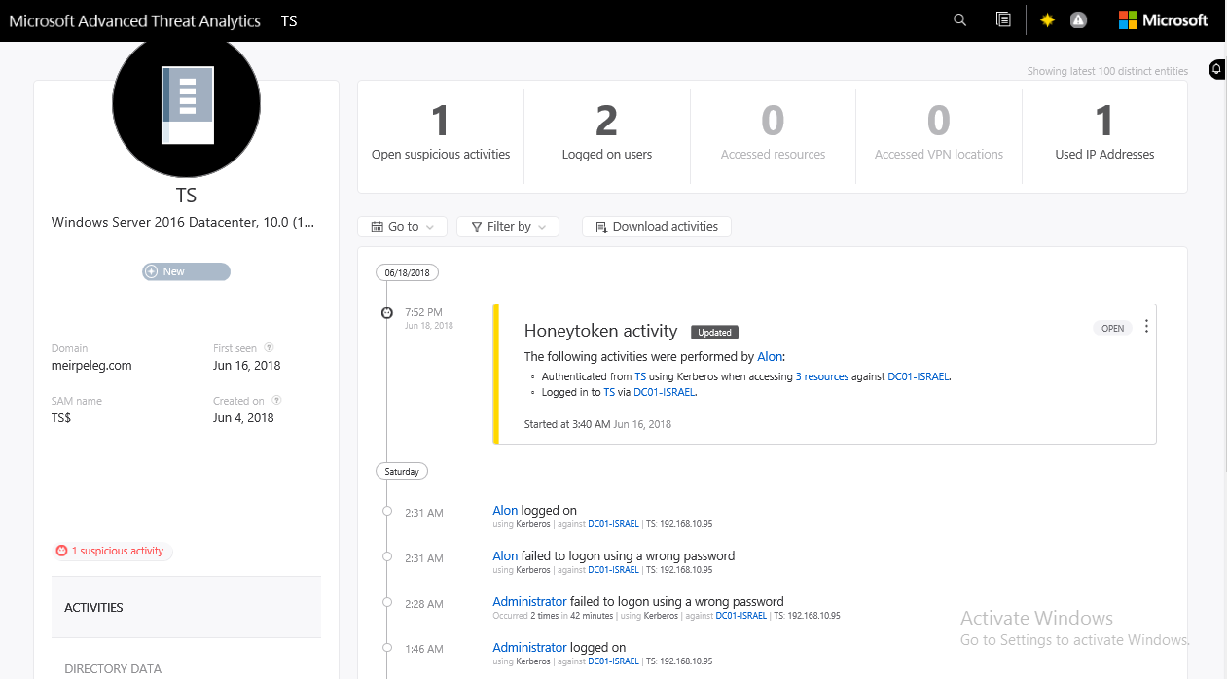This screenshot has height=679, width=1227.
Task: Open the search magnifier icon
Action: coord(959,19)
